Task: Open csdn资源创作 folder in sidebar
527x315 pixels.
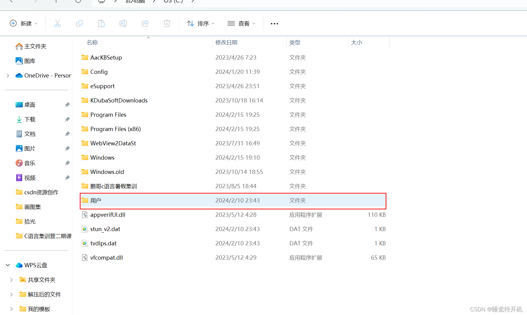Action: tap(37, 192)
